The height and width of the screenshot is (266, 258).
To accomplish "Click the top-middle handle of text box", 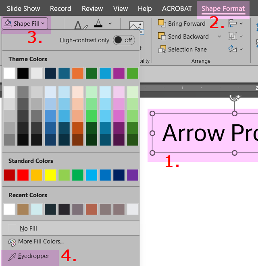I will (235, 113).
